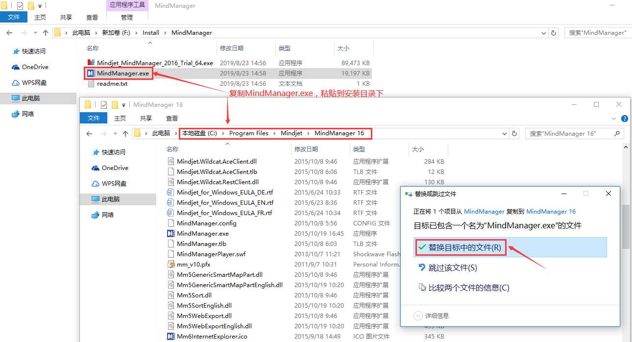Open recent locations dropdown in back window
This screenshot has width=632, height=342.
point(35,33)
